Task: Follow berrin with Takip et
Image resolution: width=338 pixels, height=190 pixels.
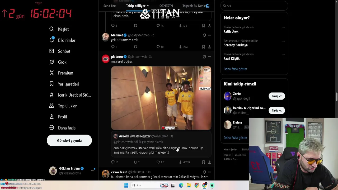Action: pos(277,111)
